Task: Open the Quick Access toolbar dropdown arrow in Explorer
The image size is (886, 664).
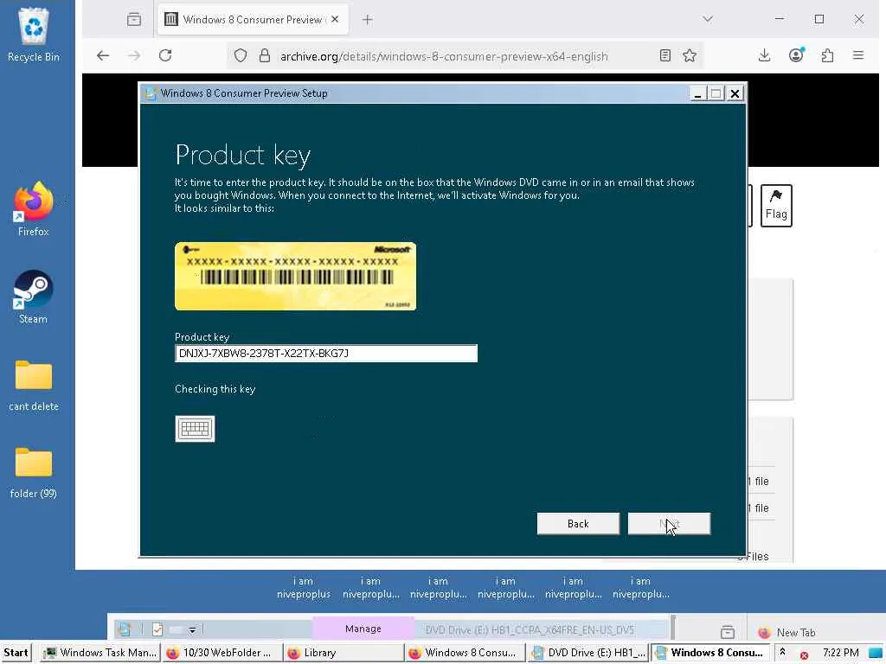Action: point(192,629)
